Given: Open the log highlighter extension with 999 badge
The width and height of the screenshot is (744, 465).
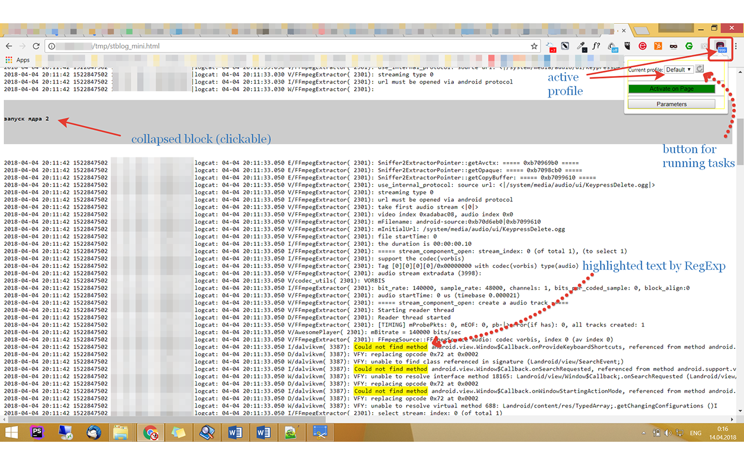Looking at the screenshot, I should pyautogui.click(x=721, y=47).
